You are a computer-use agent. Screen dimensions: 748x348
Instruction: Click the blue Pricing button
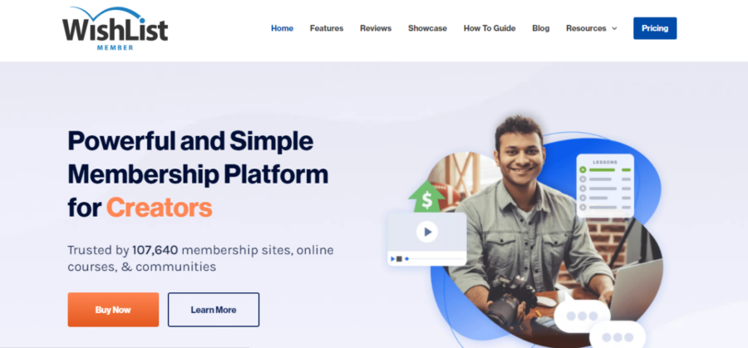[655, 28]
